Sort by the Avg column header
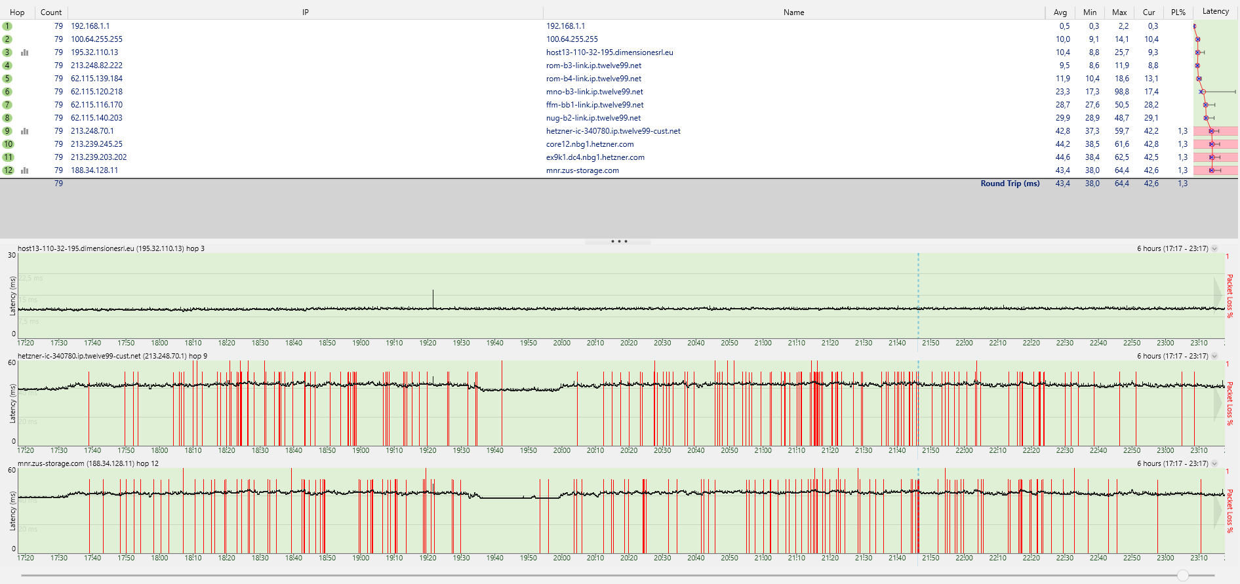The image size is (1240, 584). pos(1060,12)
